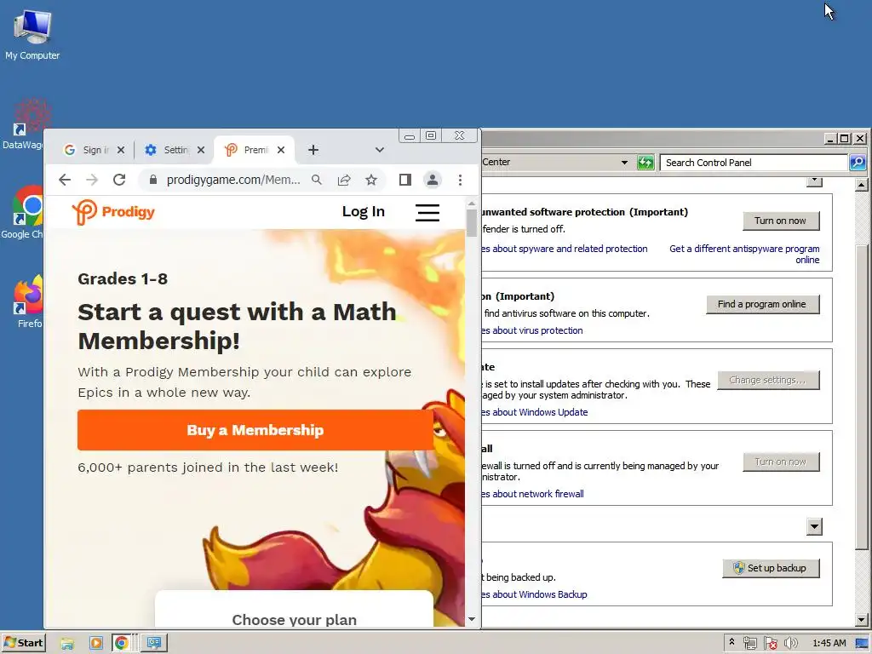
Task: Click Buy a Membership button
Action: [x=255, y=430]
